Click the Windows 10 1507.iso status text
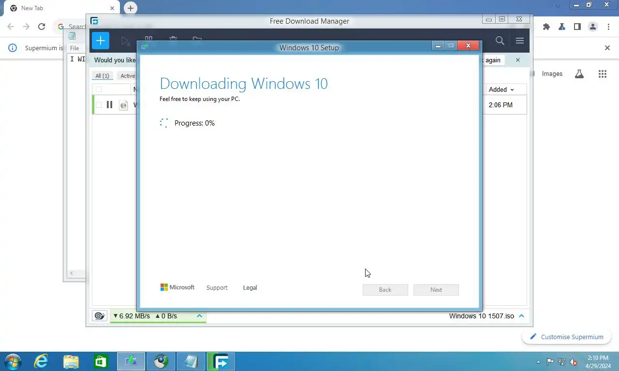This screenshot has height=371, width=619. (481, 316)
